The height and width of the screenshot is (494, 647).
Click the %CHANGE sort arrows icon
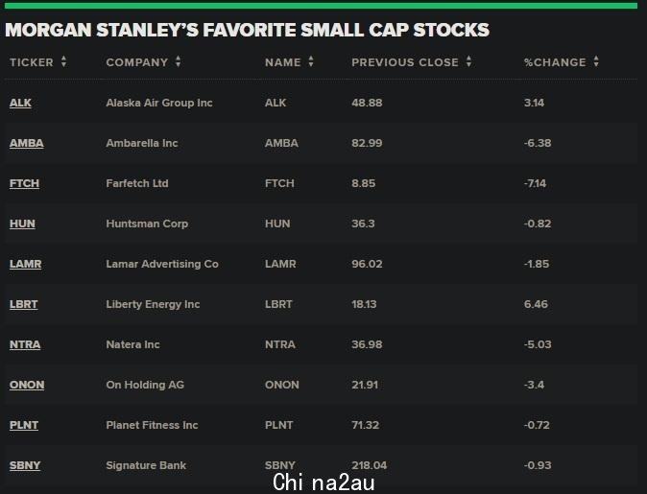[596, 61]
